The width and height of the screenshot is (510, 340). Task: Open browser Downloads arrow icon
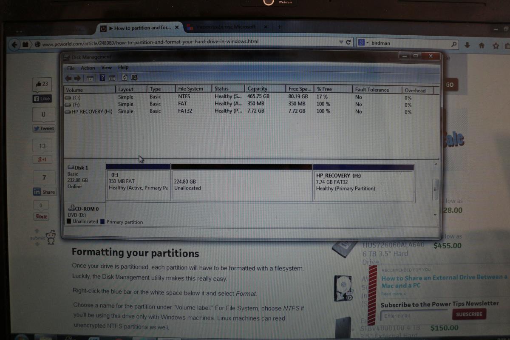tap(467, 45)
